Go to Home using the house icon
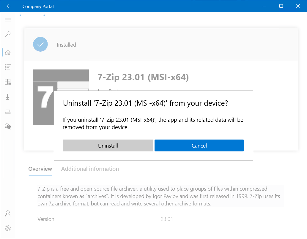The width and height of the screenshot is (307, 239). (8, 52)
